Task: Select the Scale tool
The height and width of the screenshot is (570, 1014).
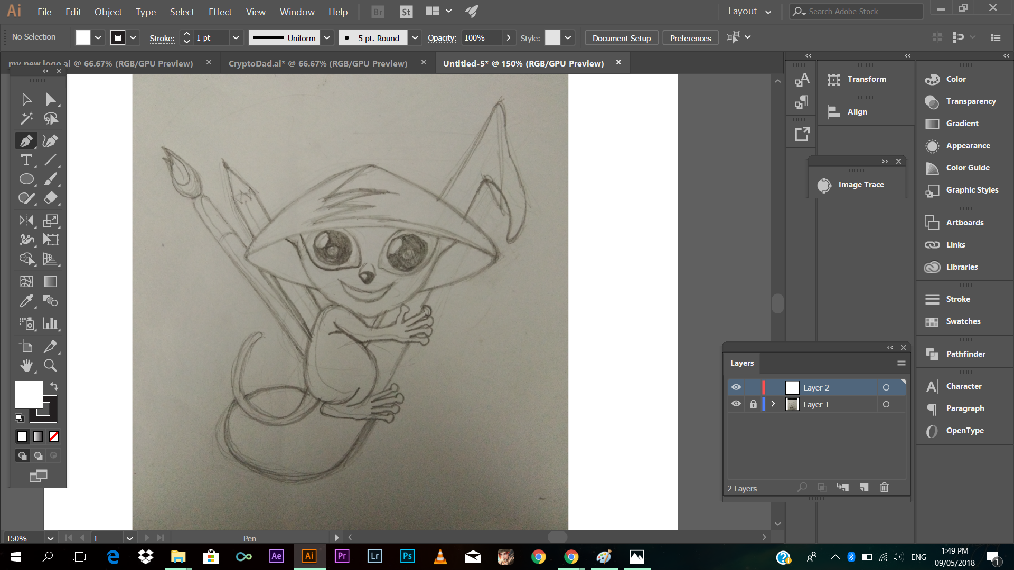Action: point(51,221)
